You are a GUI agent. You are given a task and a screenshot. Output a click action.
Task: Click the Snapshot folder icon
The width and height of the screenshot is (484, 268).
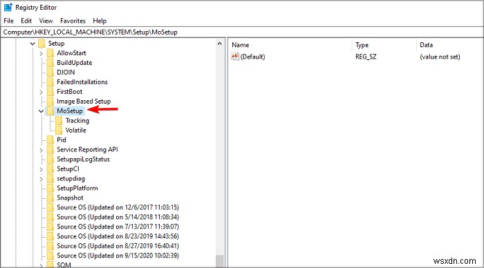click(50, 198)
